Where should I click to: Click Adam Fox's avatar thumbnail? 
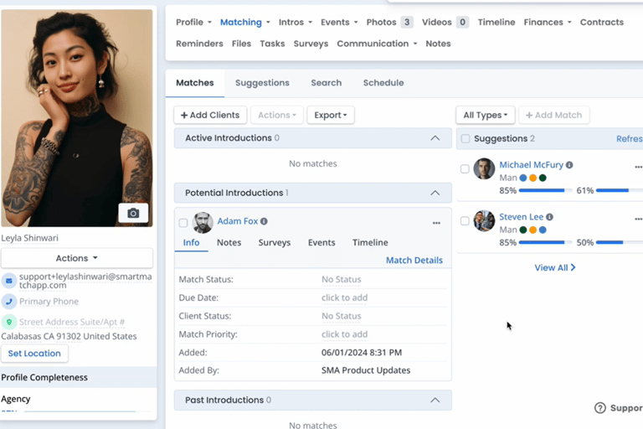(203, 223)
